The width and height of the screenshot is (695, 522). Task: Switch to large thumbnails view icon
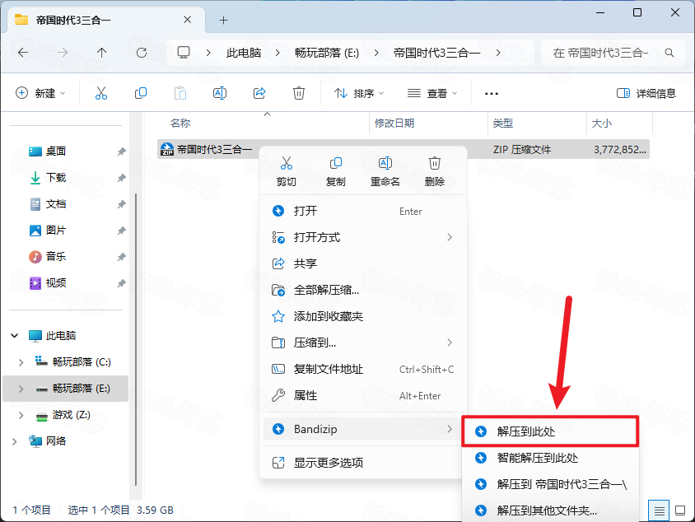tap(680, 510)
